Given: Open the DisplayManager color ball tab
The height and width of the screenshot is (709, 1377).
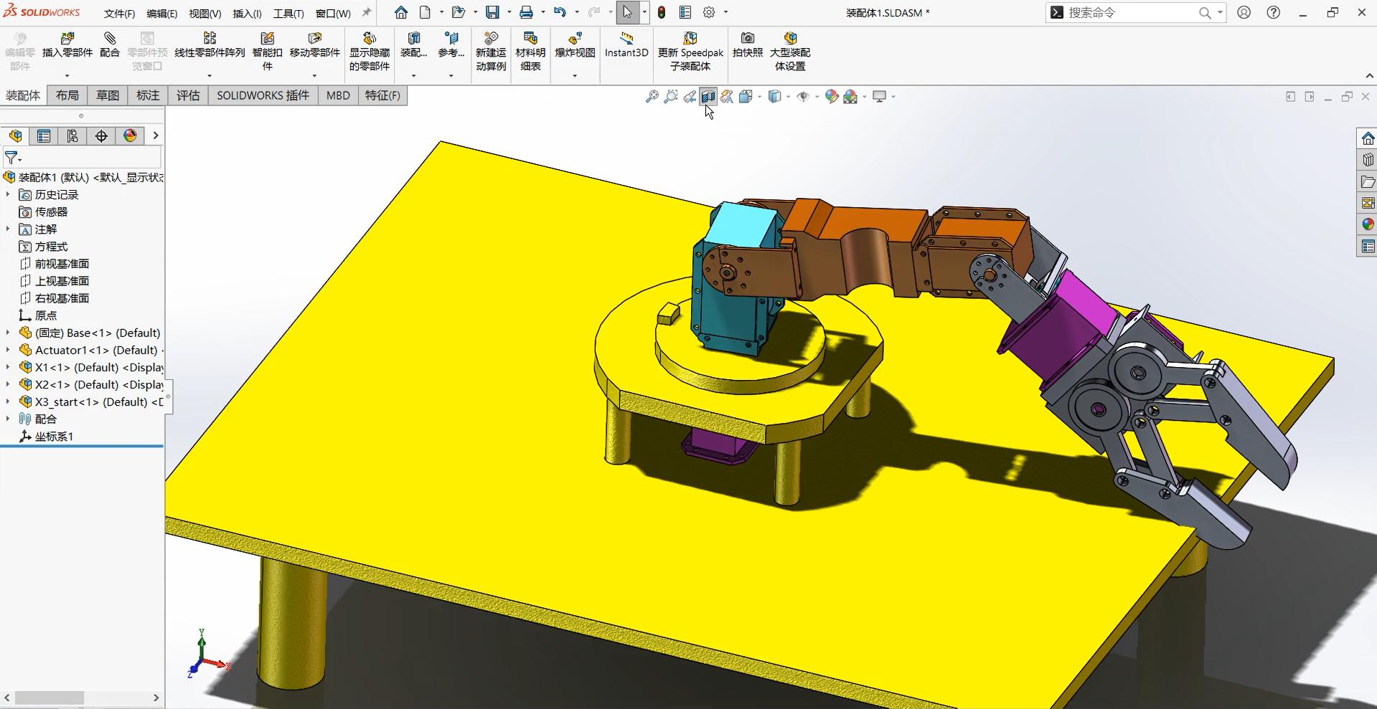Looking at the screenshot, I should coord(130,136).
